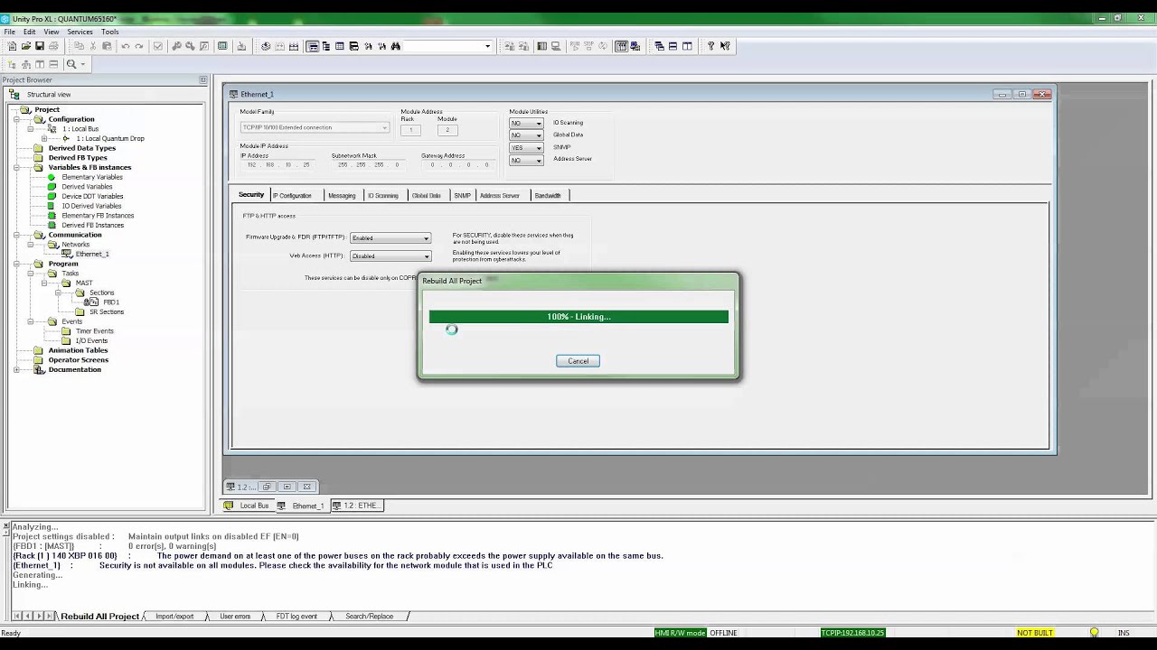
Task: Open the Services menu
Action: (80, 32)
